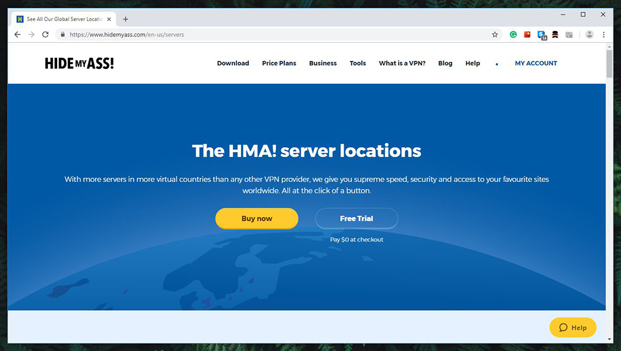Click 'The HMA! server locations' heading
Viewport: 621px width, 351px height.
(307, 151)
